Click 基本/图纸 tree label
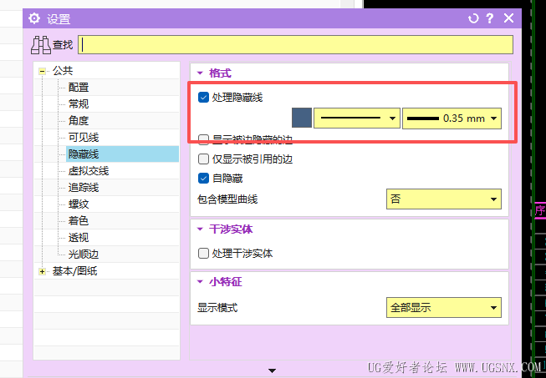This screenshot has height=378, width=546. [75, 271]
